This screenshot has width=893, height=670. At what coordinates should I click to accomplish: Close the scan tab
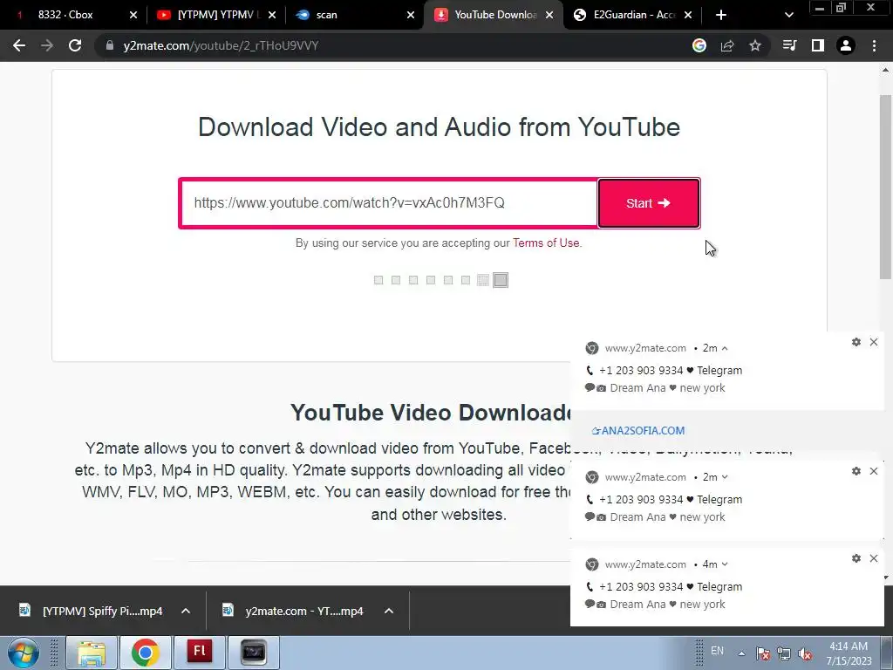click(x=411, y=15)
